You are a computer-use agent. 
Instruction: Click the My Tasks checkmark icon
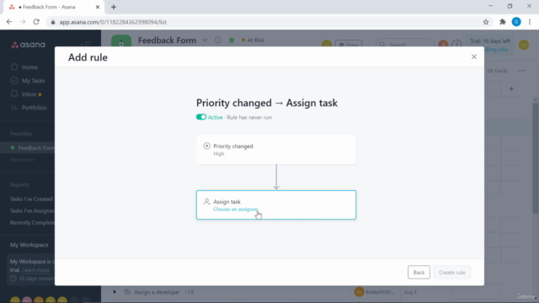point(14,81)
